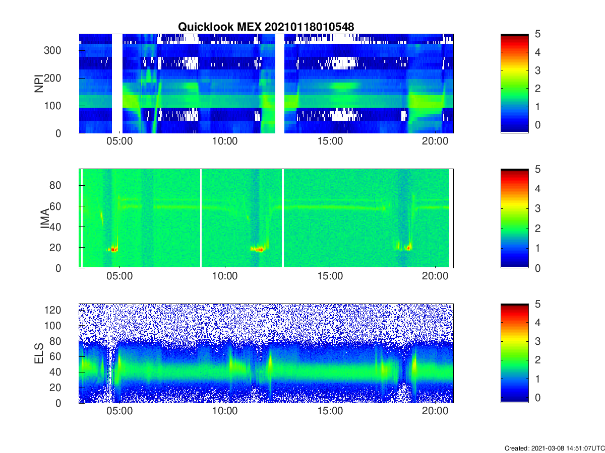Click the white NPI data gap near 05:00
This screenshot has width=605, height=453.
[117, 84]
